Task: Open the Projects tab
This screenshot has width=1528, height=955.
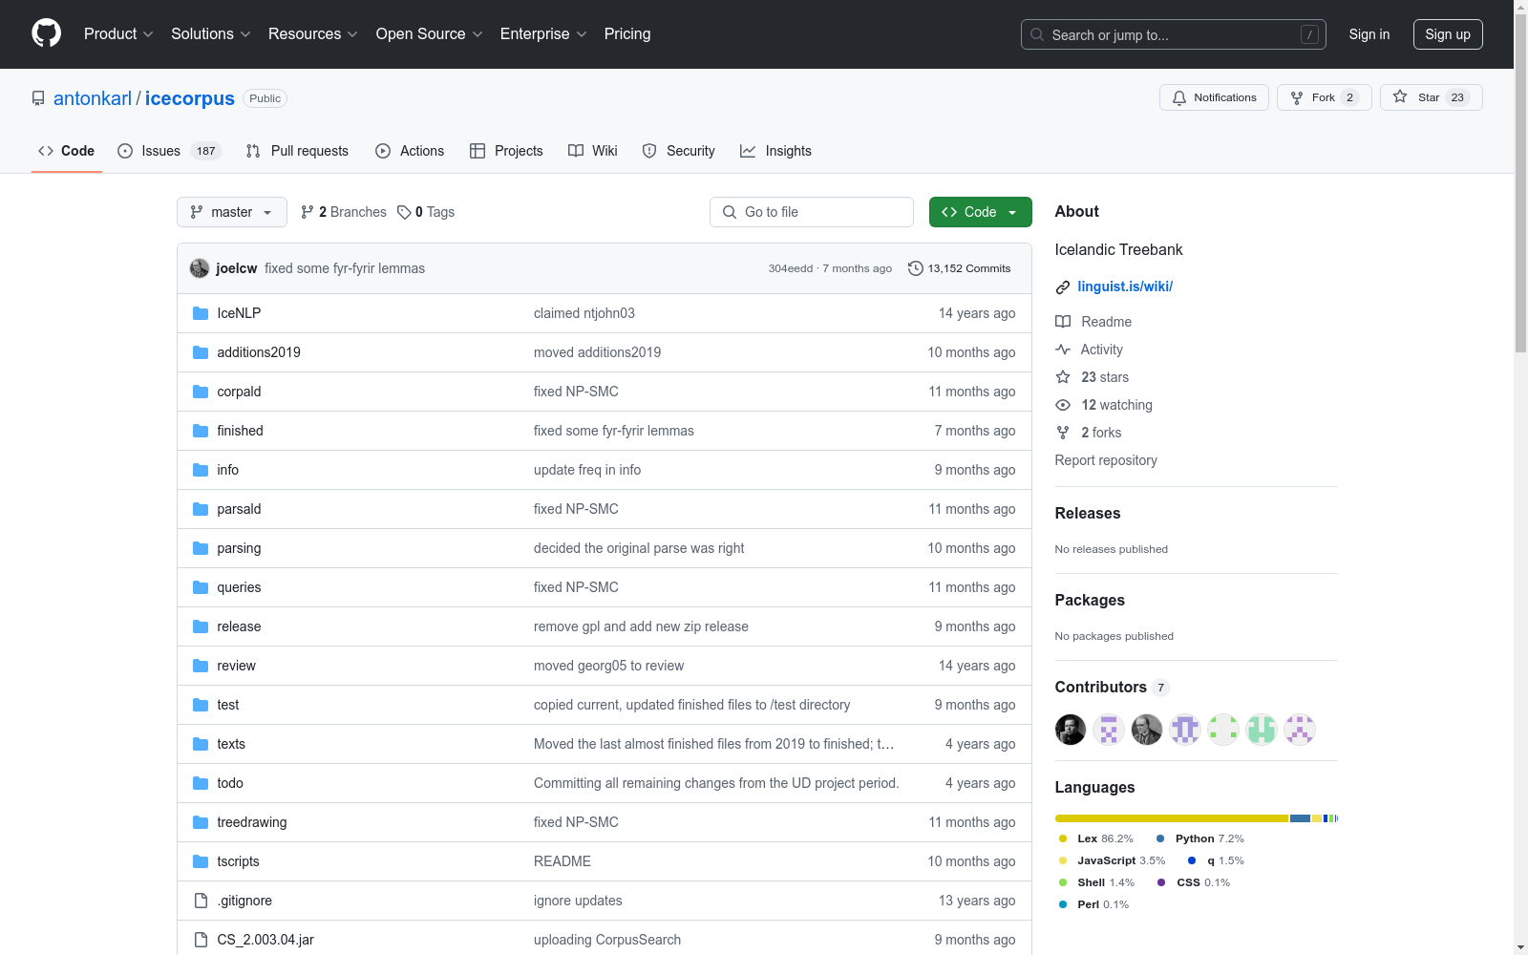Action: (x=506, y=151)
